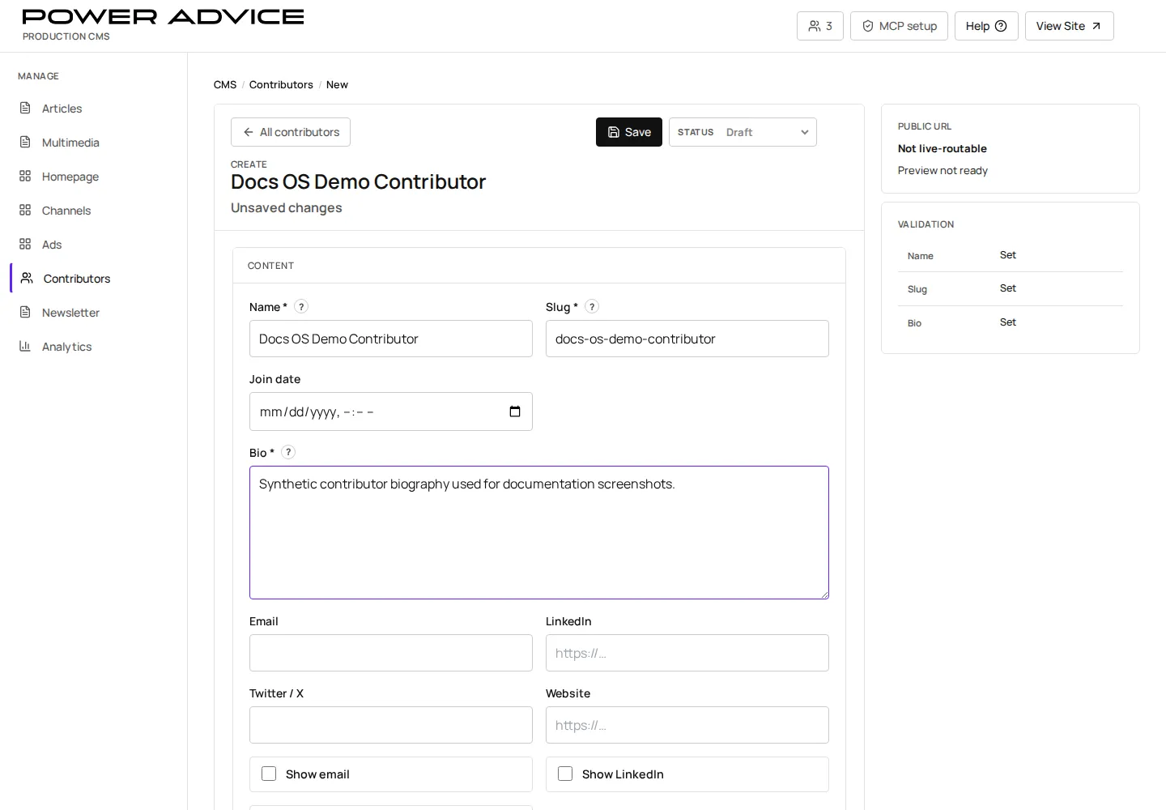
Task: Click the 'Unsaved changes' text
Action: click(287, 207)
